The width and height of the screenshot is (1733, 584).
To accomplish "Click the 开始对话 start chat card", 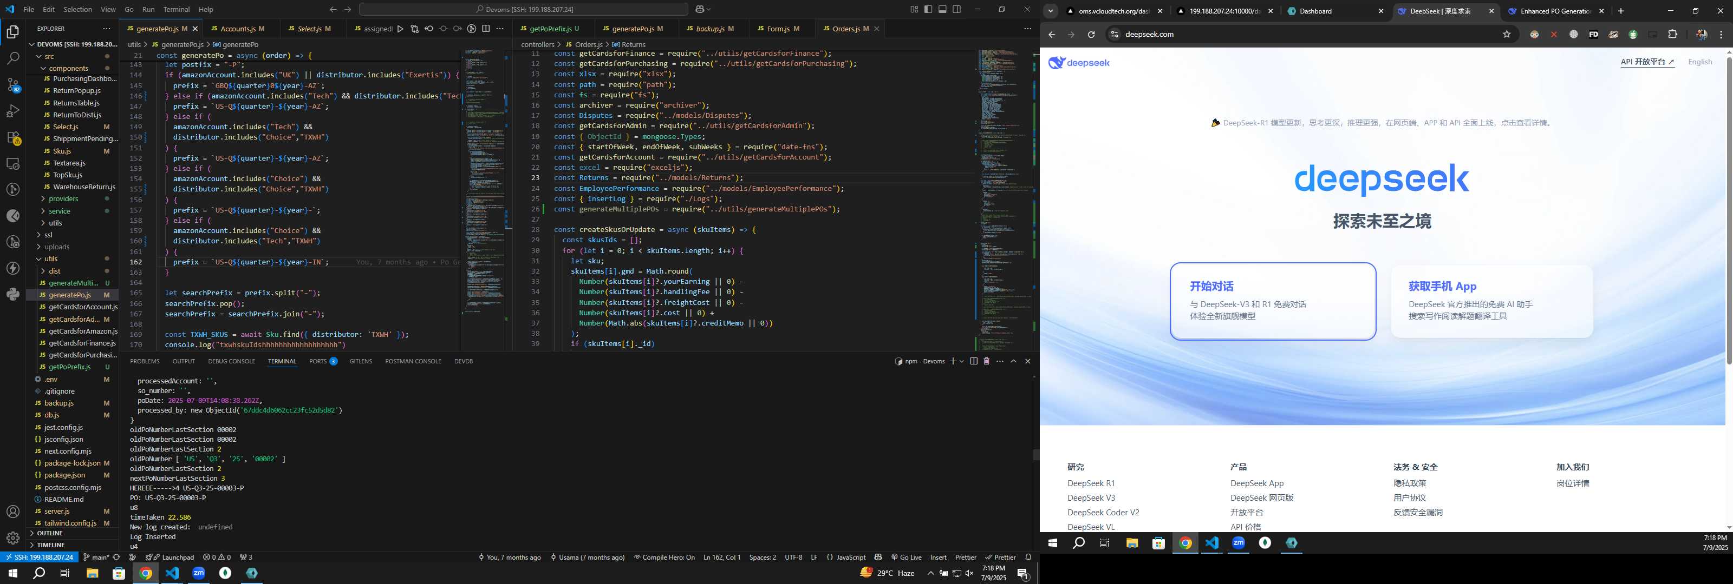I will (1273, 301).
